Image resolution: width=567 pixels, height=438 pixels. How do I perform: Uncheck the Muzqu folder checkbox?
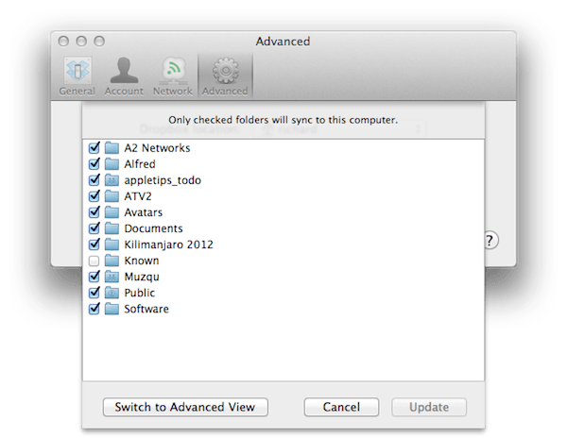click(94, 277)
